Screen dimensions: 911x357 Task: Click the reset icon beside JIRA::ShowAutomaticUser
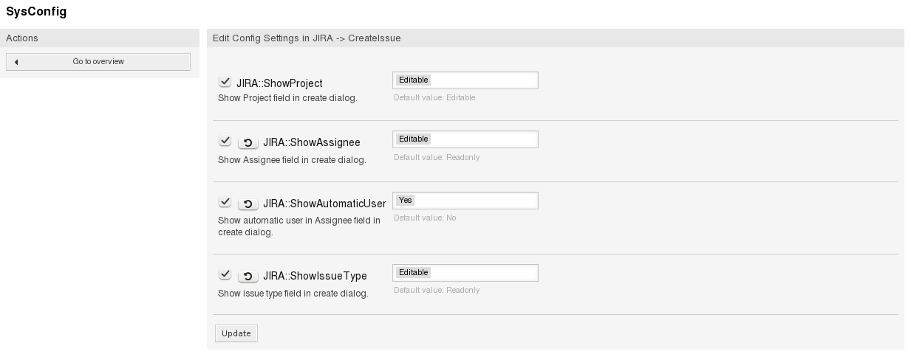click(248, 204)
